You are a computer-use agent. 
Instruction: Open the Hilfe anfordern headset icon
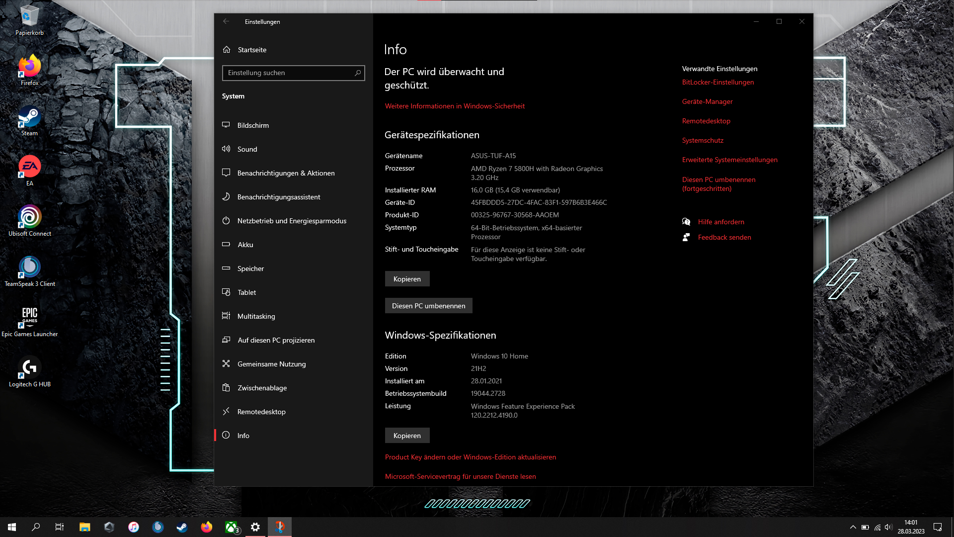click(x=686, y=222)
